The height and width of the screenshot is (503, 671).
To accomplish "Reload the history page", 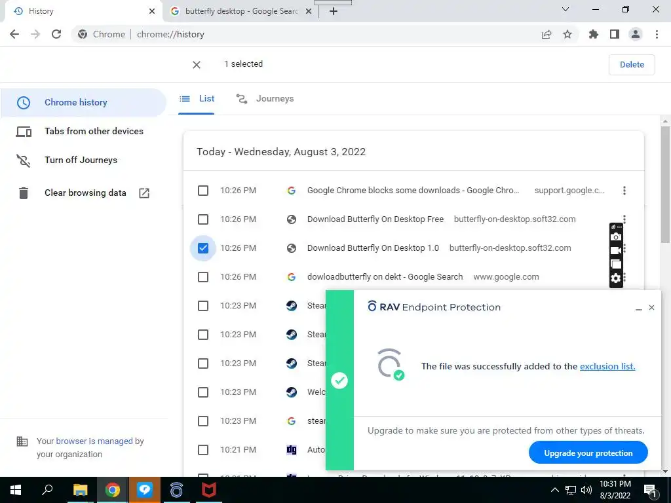I will coord(56,34).
